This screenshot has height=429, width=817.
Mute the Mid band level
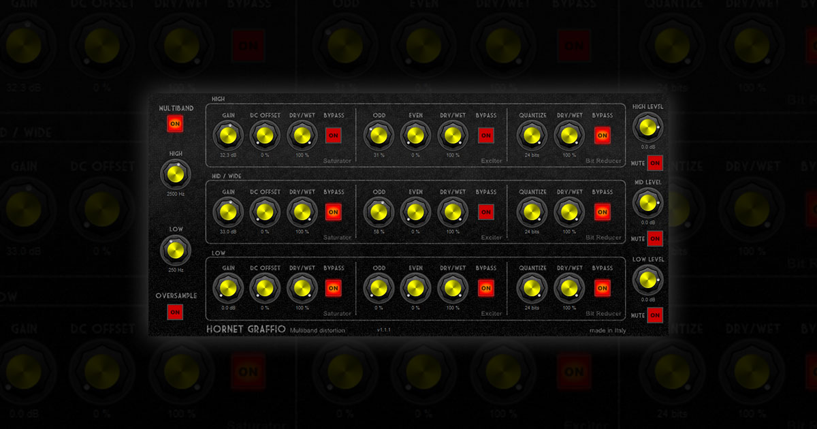655,239
